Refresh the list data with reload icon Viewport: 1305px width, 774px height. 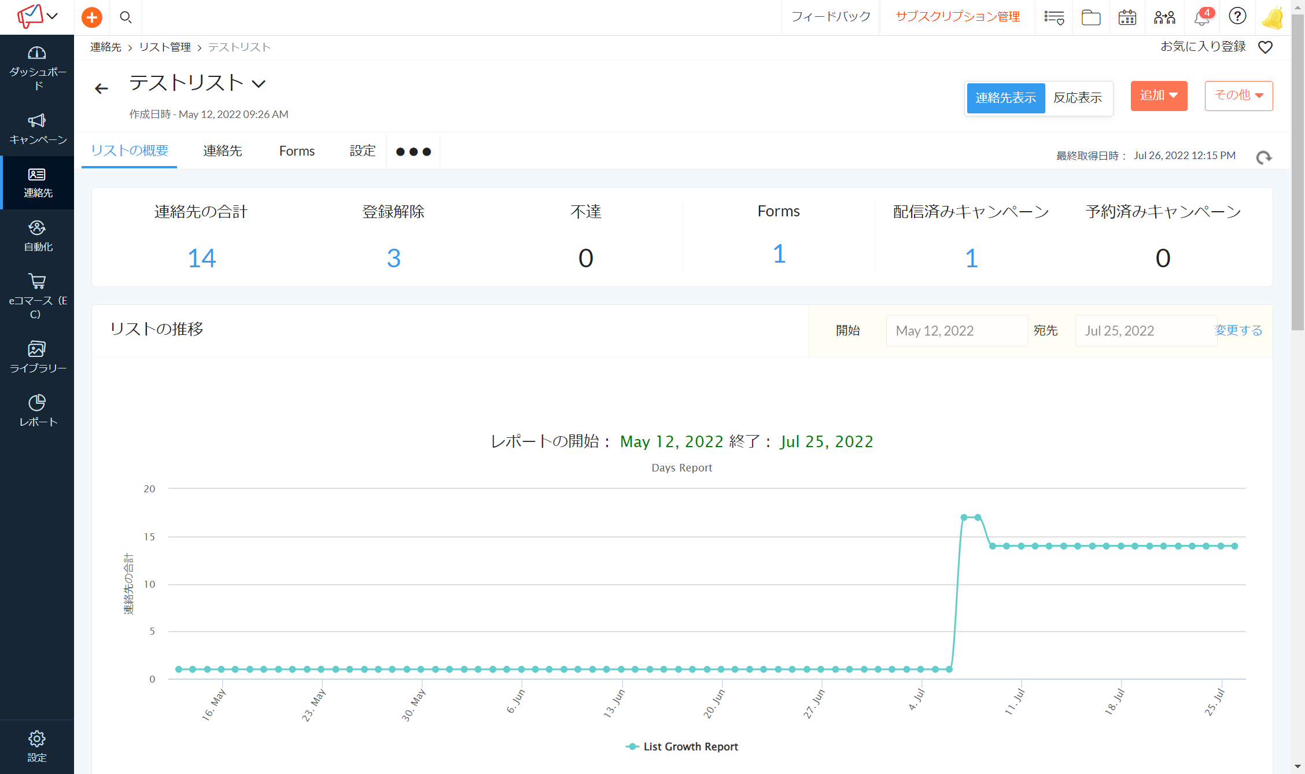1264,157
